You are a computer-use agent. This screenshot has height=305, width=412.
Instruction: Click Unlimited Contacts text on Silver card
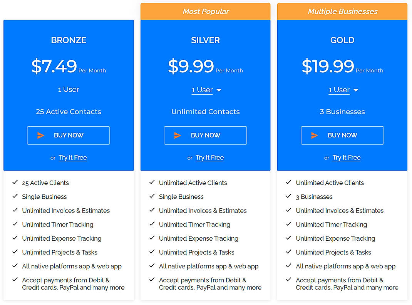(x=205, y=111)
